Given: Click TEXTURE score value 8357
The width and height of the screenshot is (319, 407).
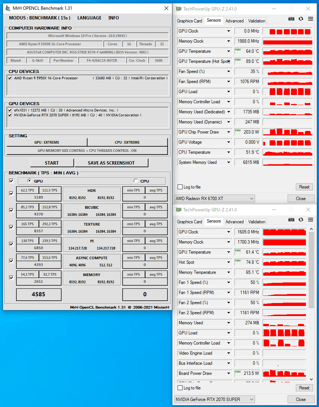Looking at the screenshot, I should tap(39, 231).
